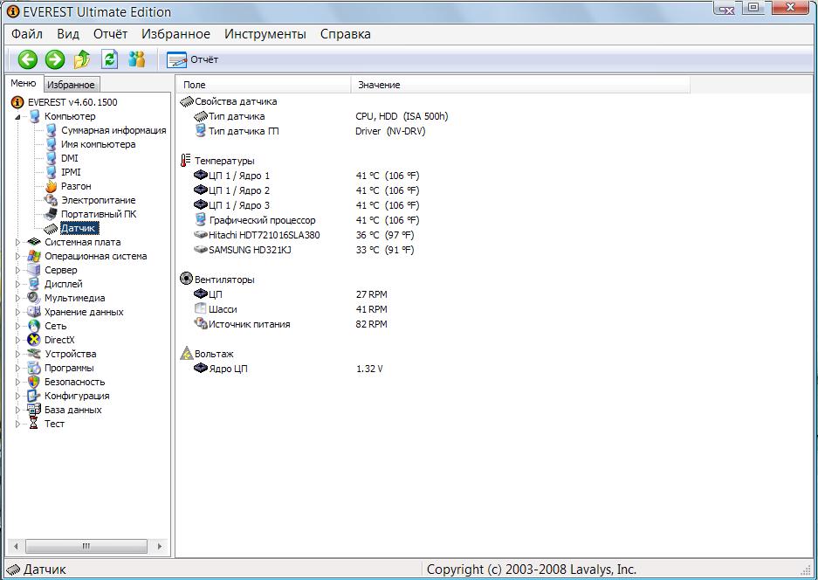Select the Сервер tree item
The height and width of the screenshot is (580, 818).
tap(60, 270)
